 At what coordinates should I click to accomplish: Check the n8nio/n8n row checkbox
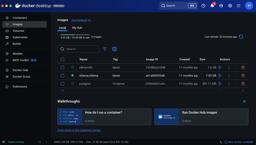(62, 67)
